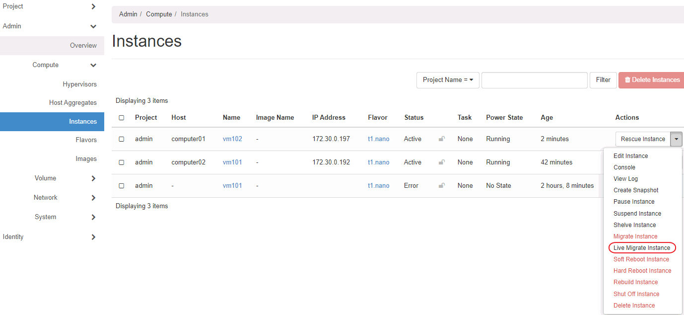Select Create Snapshot menu entry

coord(636,190)
